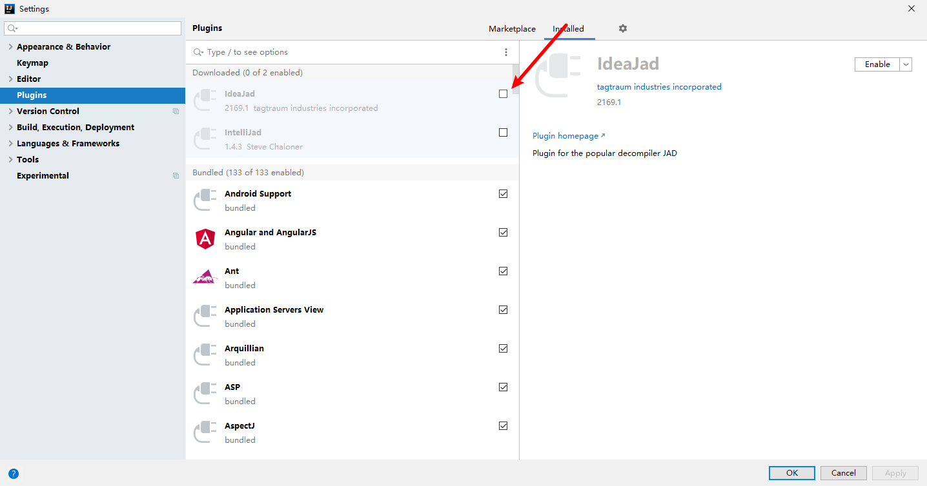
Task: Click the Version Control project-level copy icon
Action: click(x=176, y=112)
